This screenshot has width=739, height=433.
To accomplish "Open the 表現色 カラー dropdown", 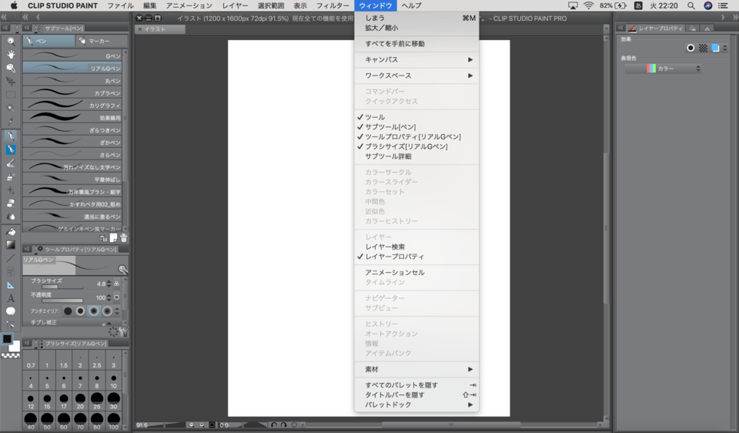I will coord(663,69).
